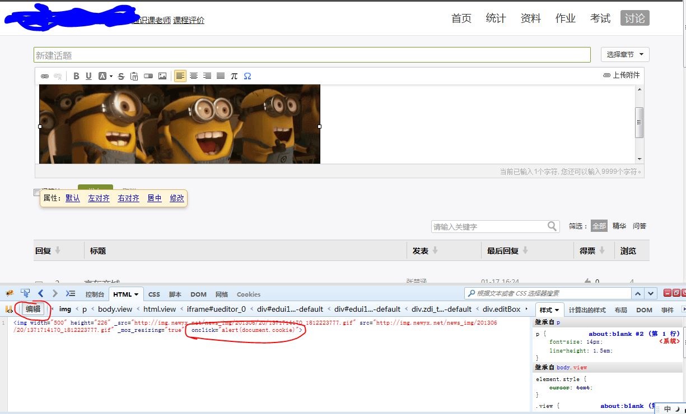Toggle Firebug's command line icon
The width and height of the screenshot is (686, 414).
coord(71,293)
